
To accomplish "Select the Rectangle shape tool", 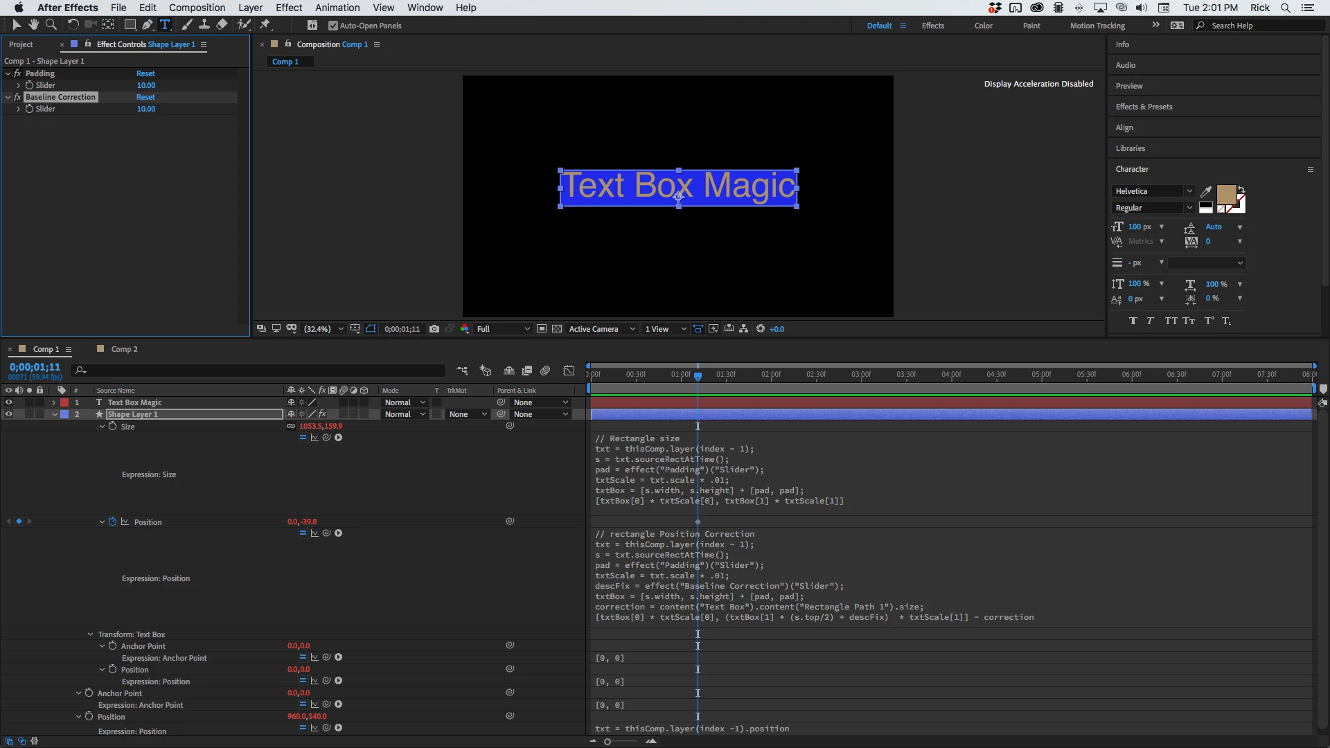I will tap(130, 25).
